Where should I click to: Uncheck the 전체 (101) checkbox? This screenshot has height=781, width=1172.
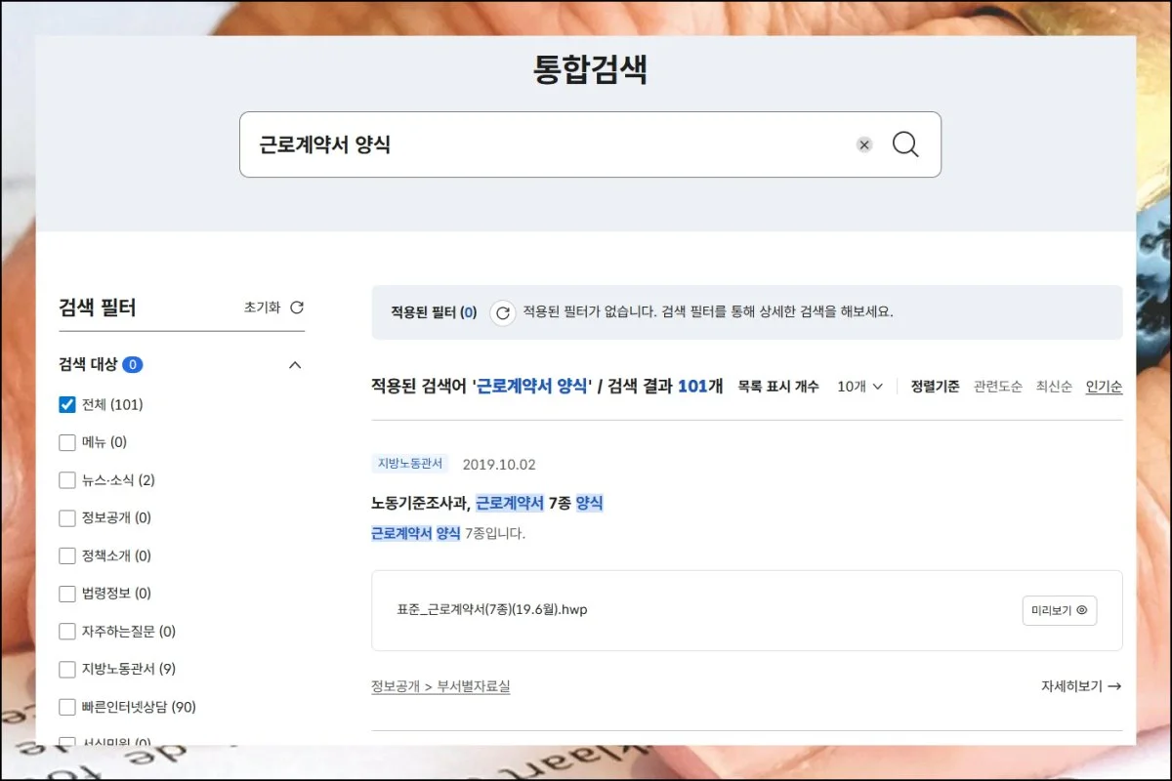click(67, 404)
